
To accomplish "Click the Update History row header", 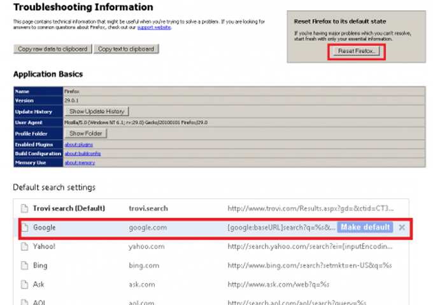I will [38, 112].
